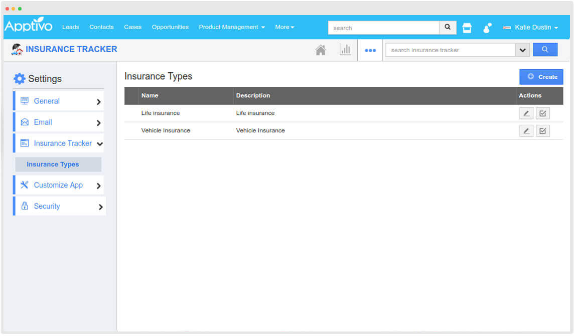577x336 pixels.
Task: Click the Home icon in the toolbar
Action: [321, 50]
